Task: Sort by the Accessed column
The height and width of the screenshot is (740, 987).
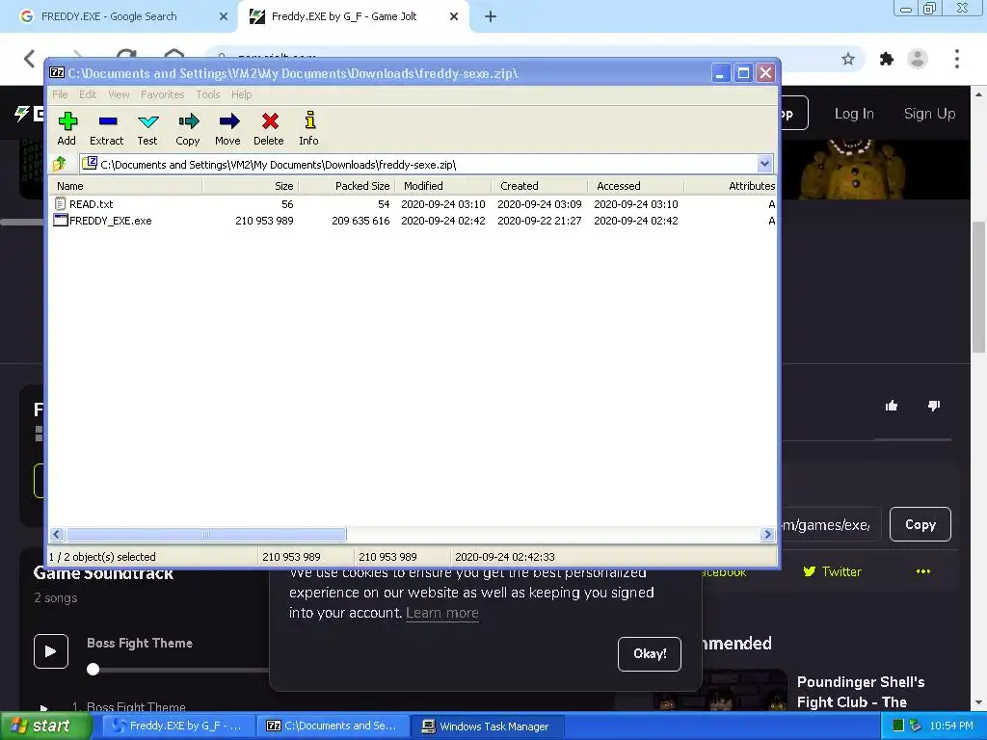Action: coord(636,186)
